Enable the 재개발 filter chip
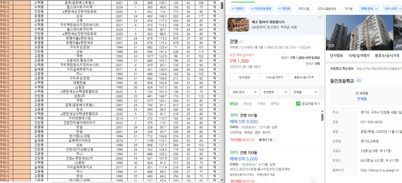The image size is (402, 183). tap(349, 9)
